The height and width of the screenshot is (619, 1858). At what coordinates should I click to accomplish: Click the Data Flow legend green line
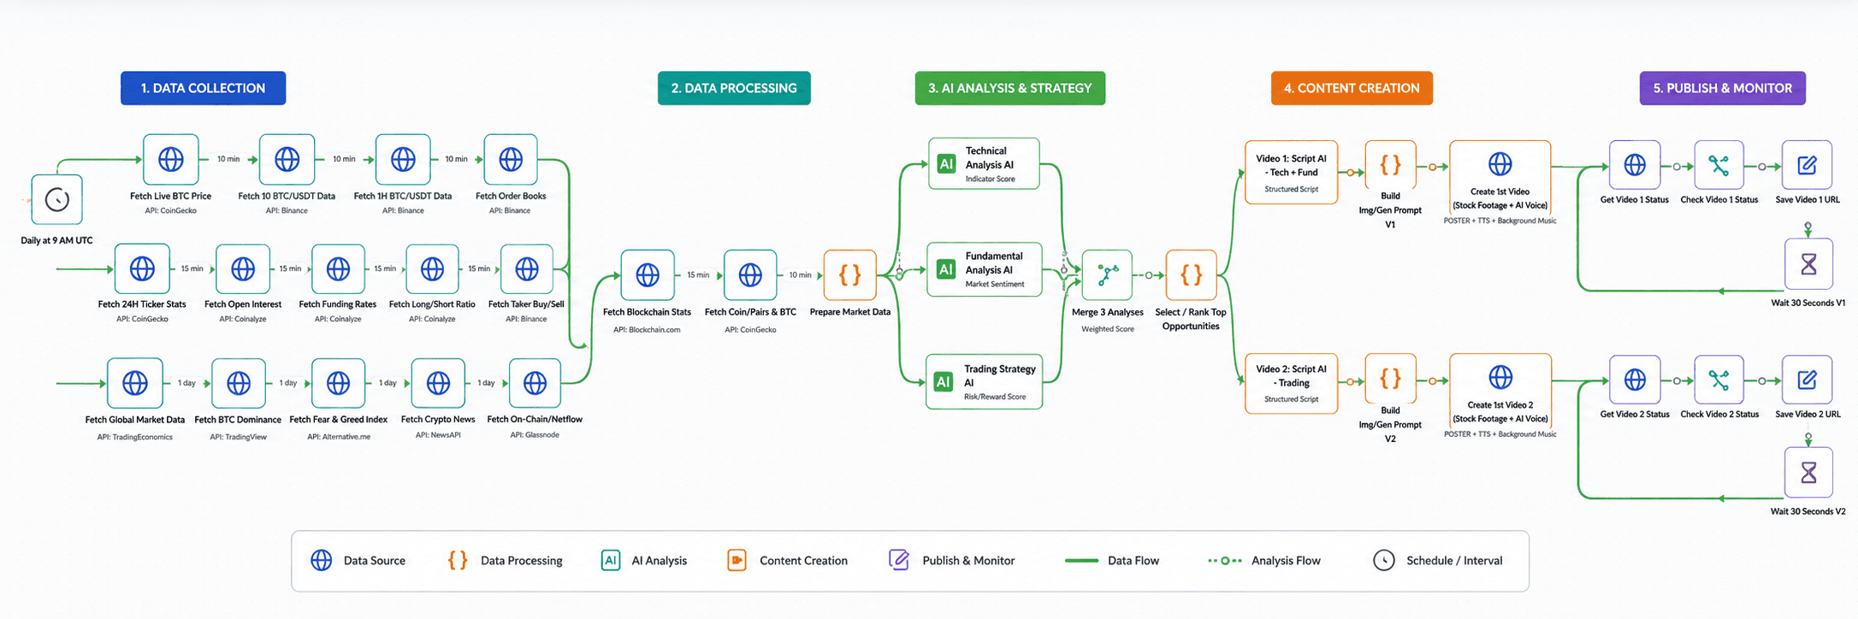tap(1081, 561)
